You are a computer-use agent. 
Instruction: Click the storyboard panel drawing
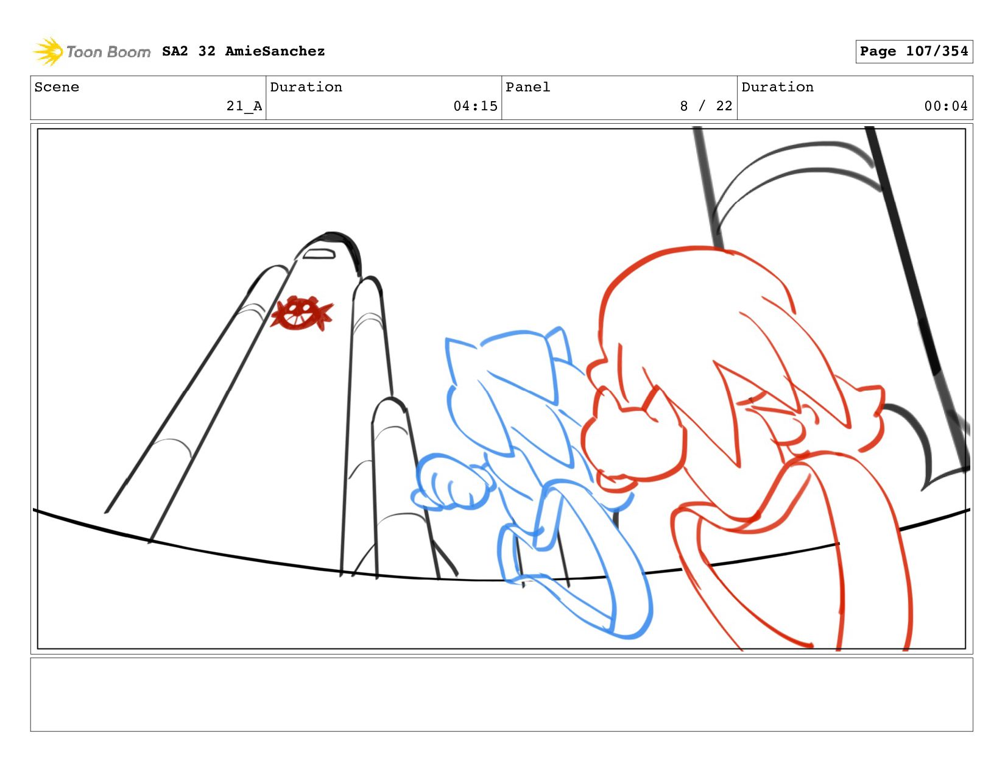point(501,389)
